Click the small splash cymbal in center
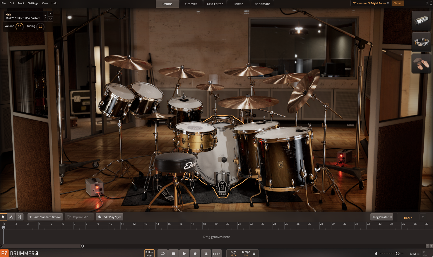The width and height of the screenshot is (433, 257). (x=210, y=87)
